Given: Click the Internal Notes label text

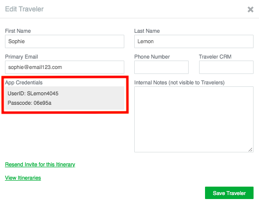Looking at the screenshot, I should click(x=179, y=82).
